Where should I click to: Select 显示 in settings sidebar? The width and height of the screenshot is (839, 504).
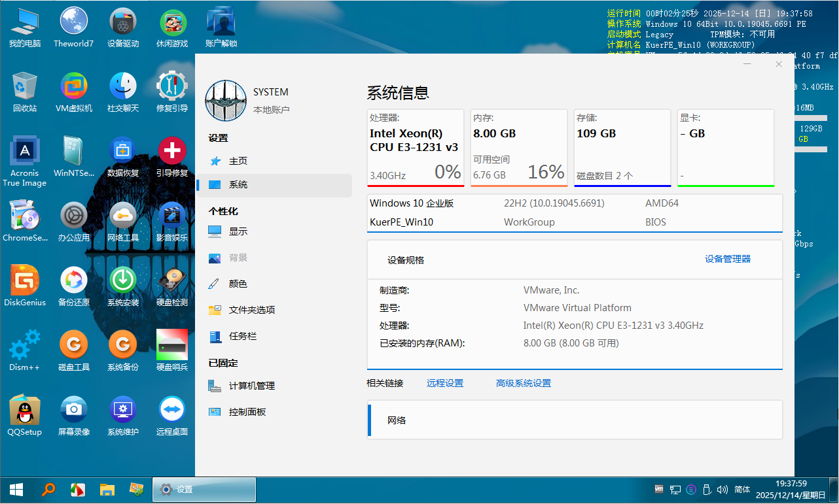point(238,231)
